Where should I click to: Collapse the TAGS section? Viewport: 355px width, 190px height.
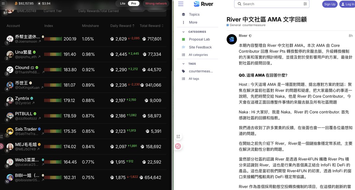pos(192,64)
